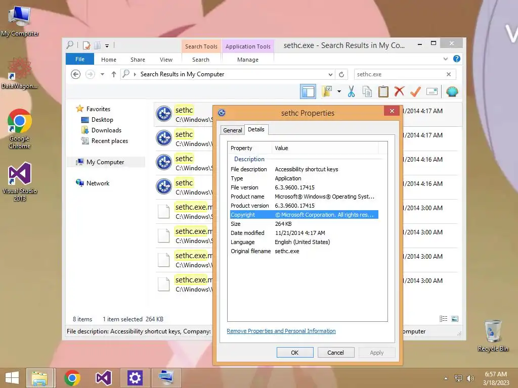Go up one folder level arrow
The width and height of the screenshot is (518, 388).
click(114, 74)
